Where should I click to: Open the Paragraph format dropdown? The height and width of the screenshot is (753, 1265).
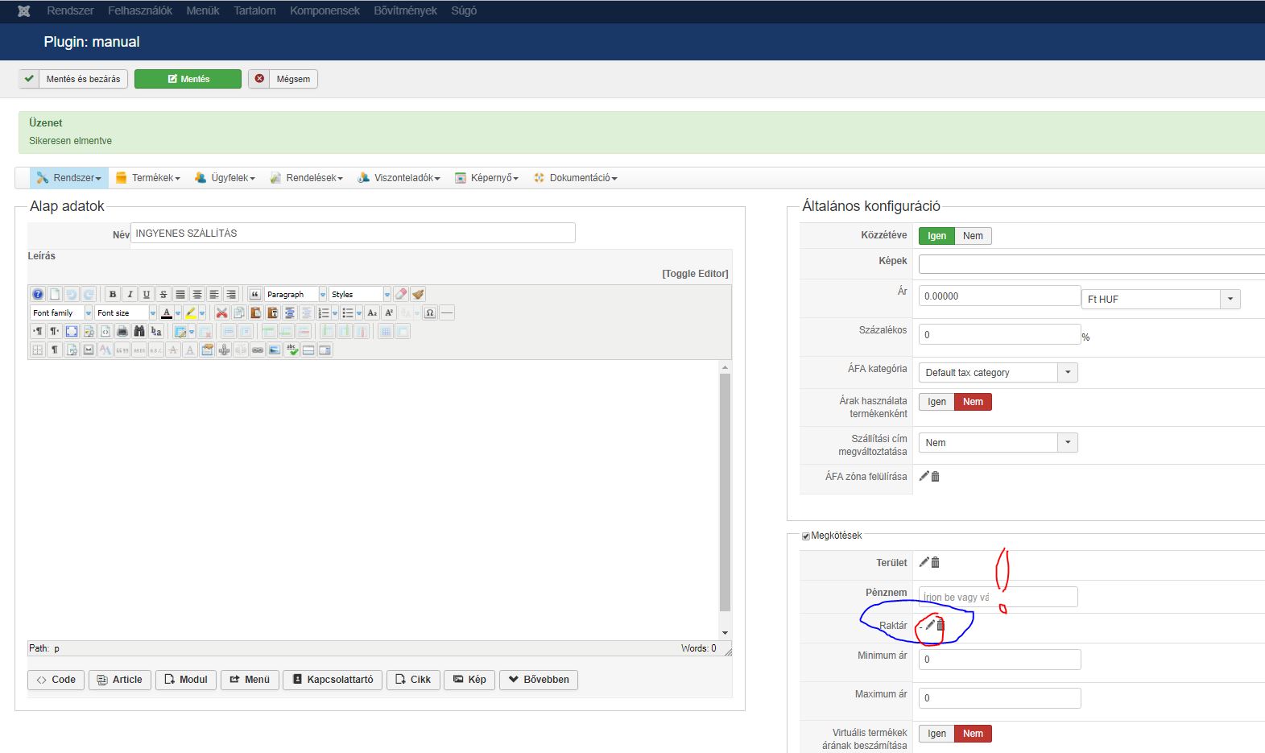coord(296,294)
